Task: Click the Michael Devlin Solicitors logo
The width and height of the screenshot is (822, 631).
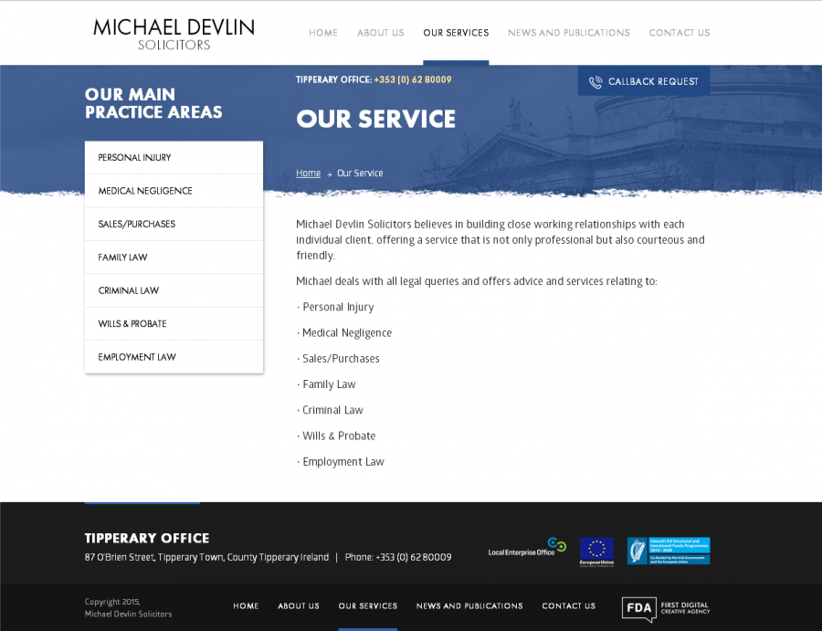Action: [x=174, y=34]
